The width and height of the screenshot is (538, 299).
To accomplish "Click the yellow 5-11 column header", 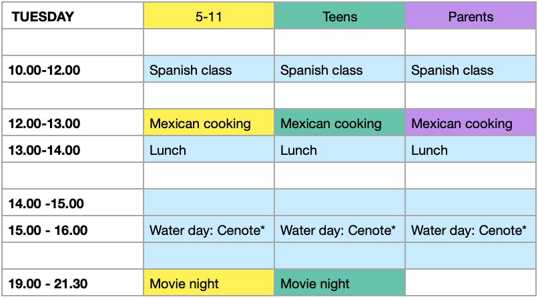I will [209, 16].
